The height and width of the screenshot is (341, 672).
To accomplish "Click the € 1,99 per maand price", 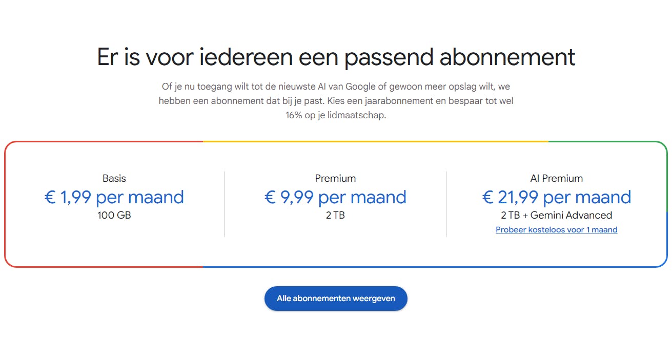I will tap(114, 197).
